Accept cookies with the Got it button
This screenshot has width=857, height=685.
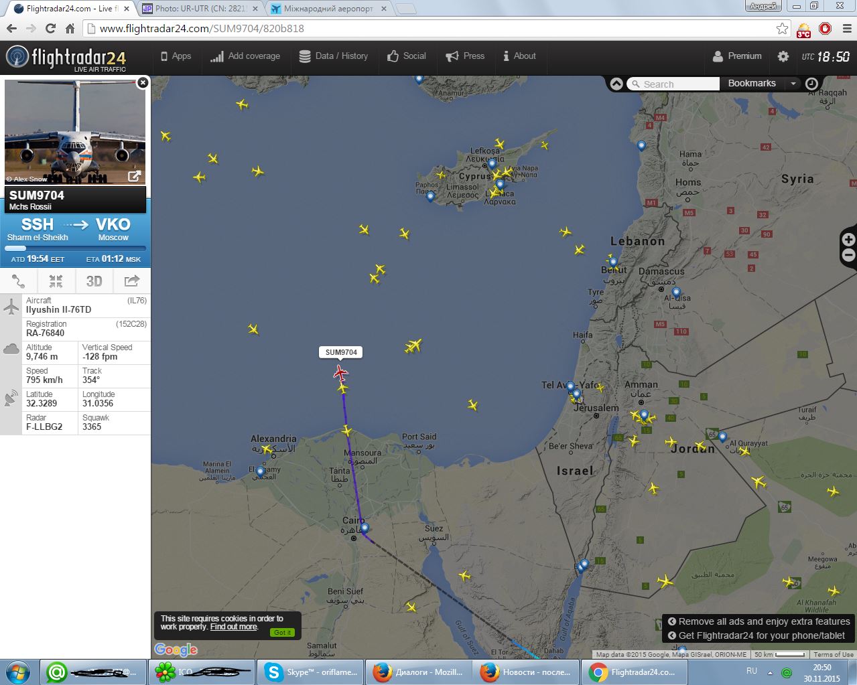click(x=282, y=632)
